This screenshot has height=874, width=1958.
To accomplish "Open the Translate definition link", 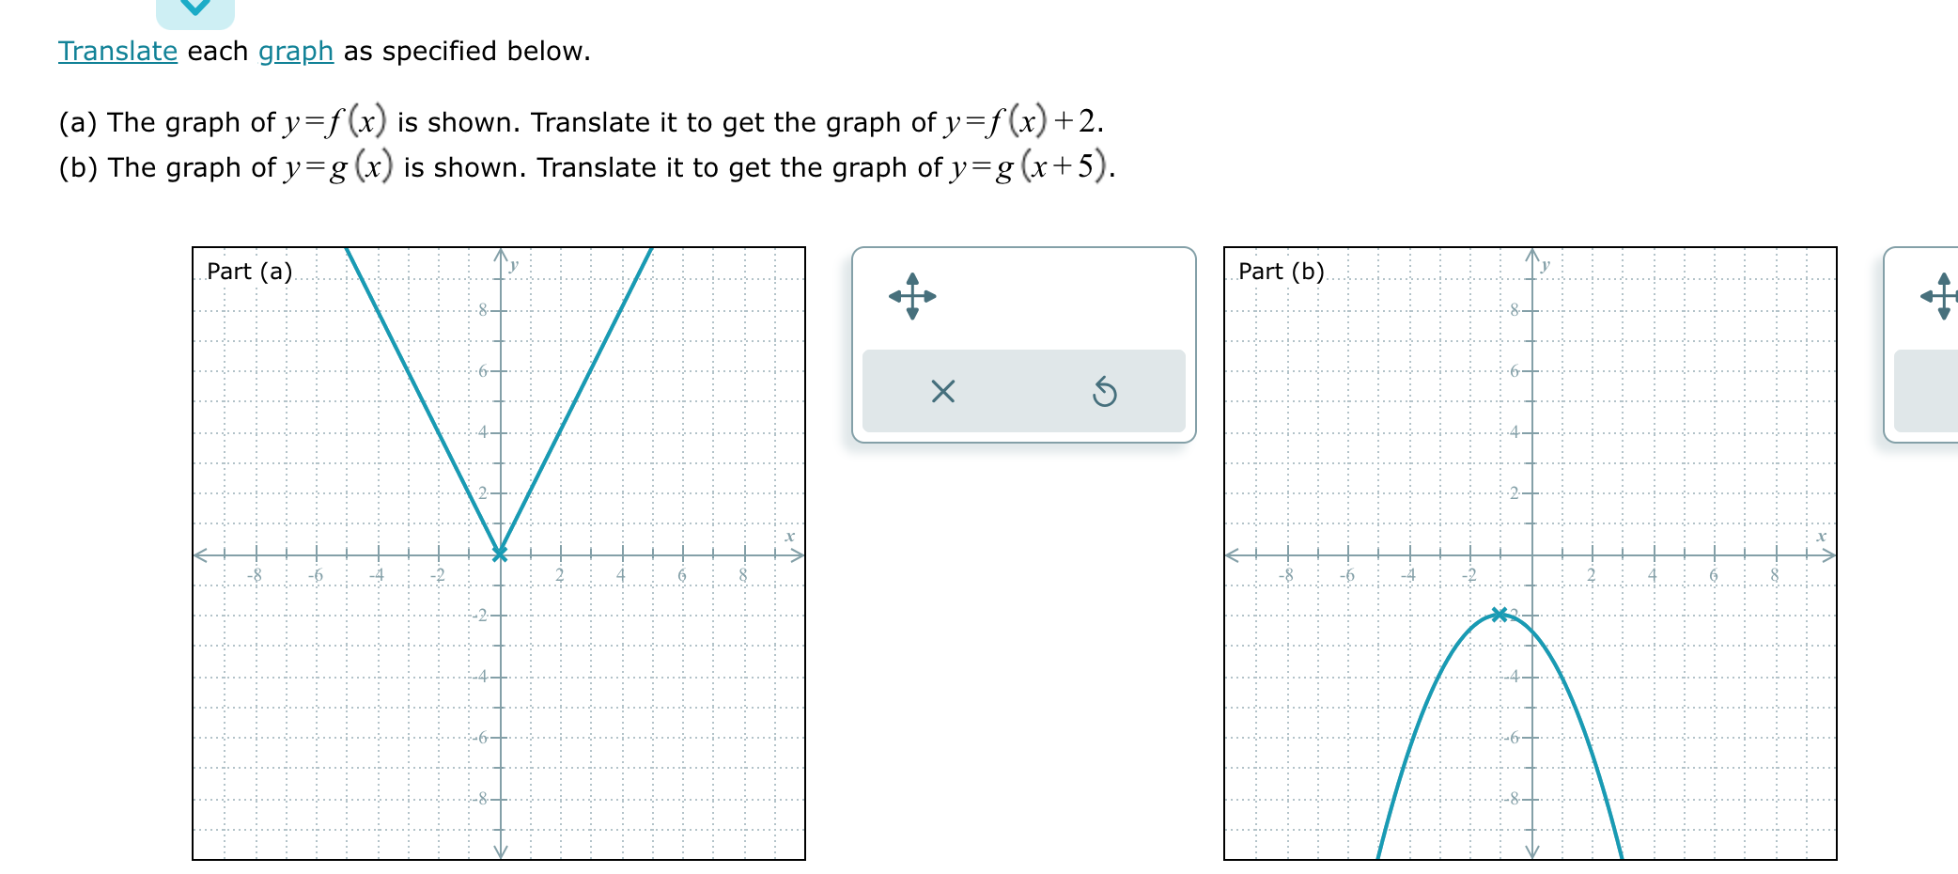I will pos(117,52).
